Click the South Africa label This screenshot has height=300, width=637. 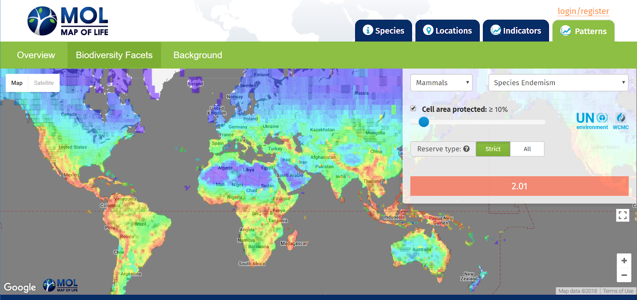252,264
